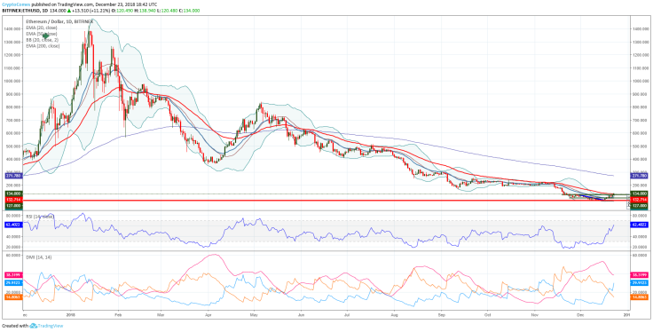The image size is (653, 332).
Task: Click the RSI (14, close) pane label
Action: tap(40, 217)
